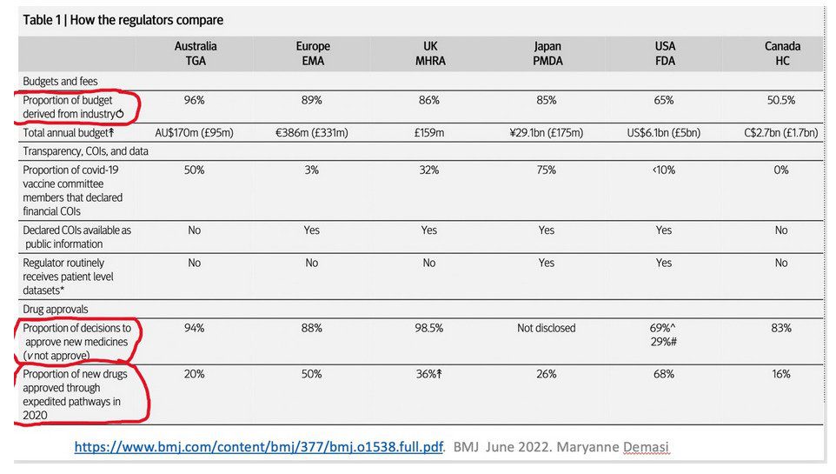Click the 'Transparency, COIs, and data' section heading
This screenshot has height=474, width=836.
pos(85,151)
